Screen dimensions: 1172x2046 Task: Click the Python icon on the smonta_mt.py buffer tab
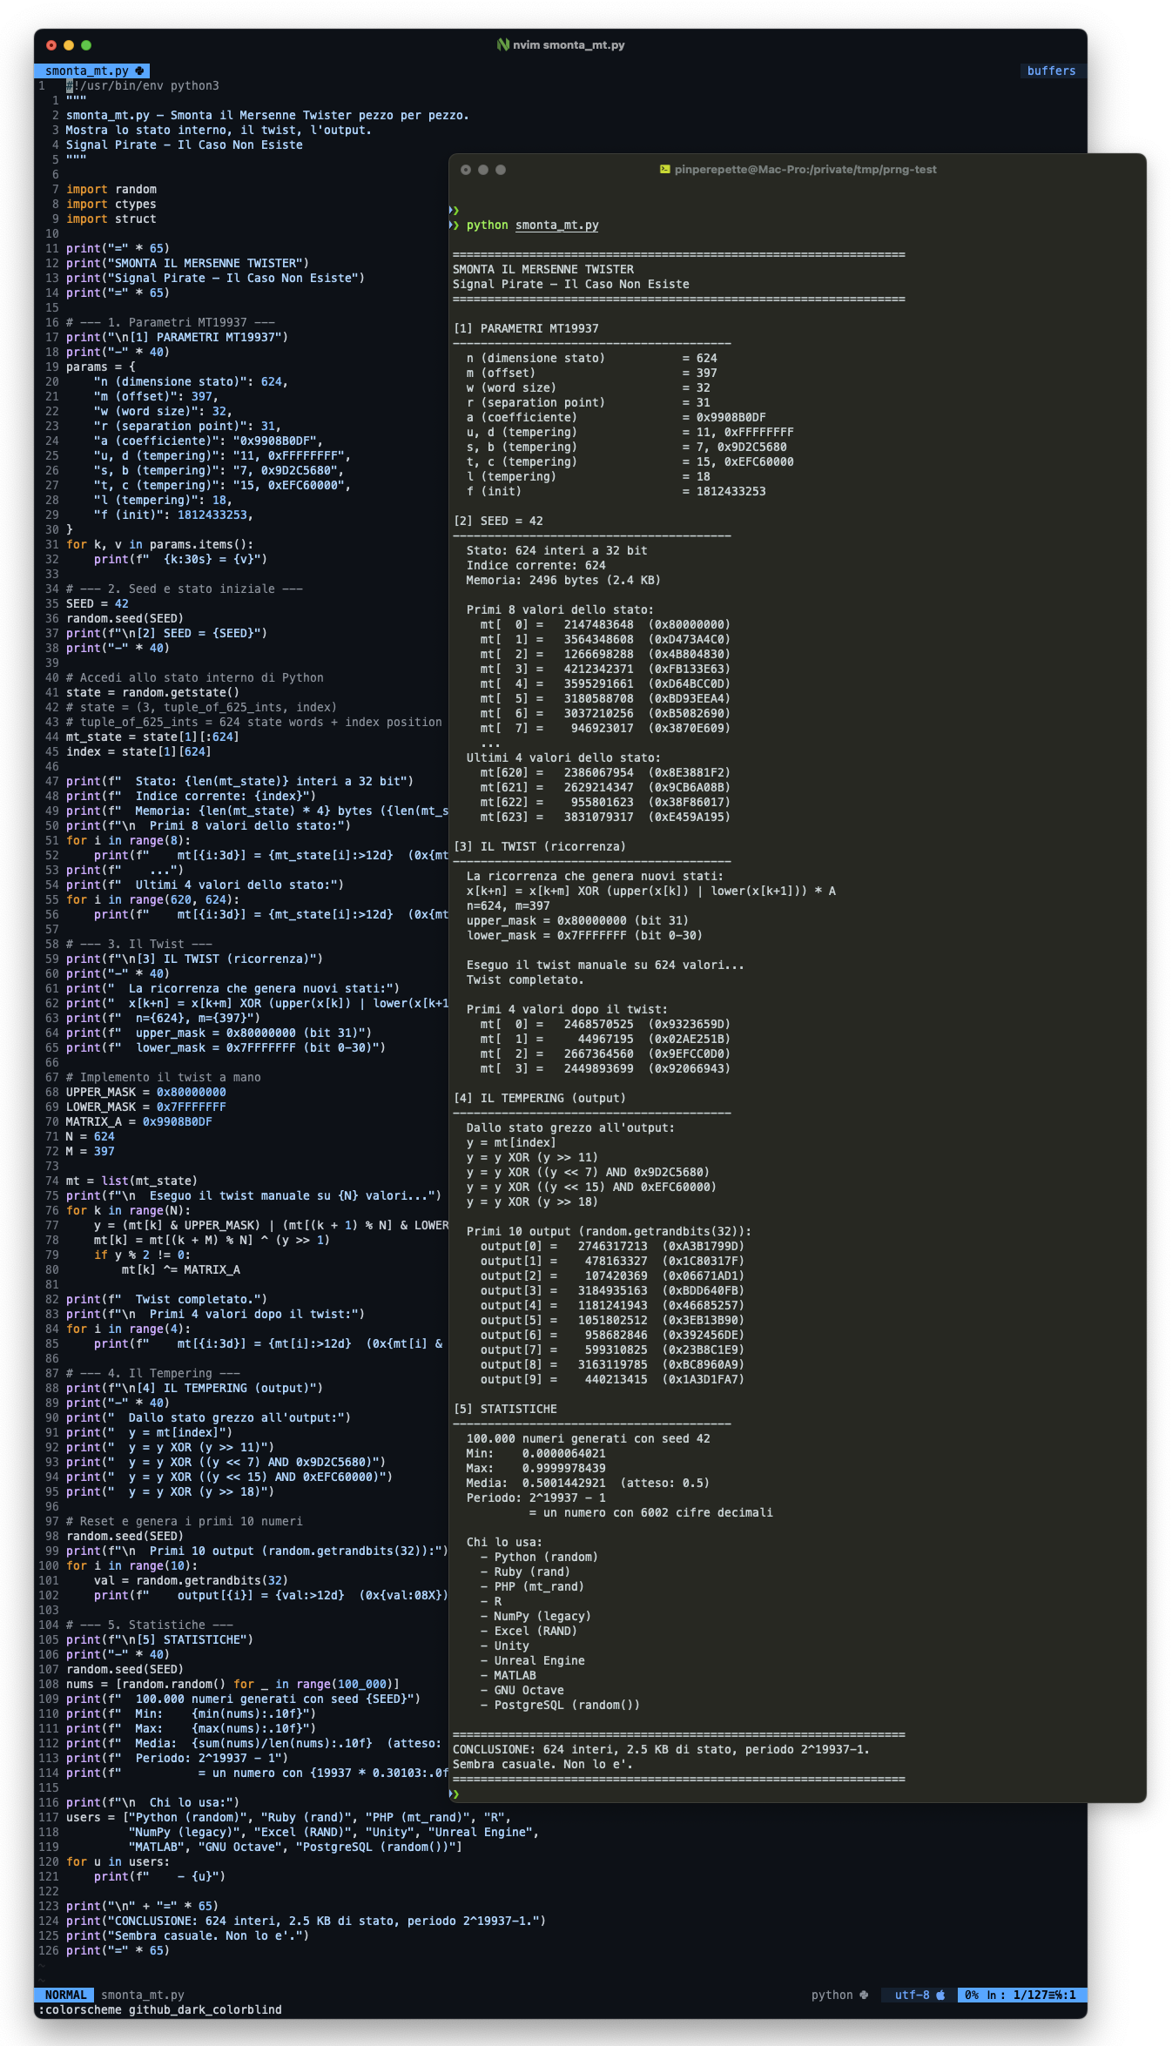[x=139, y=71]
